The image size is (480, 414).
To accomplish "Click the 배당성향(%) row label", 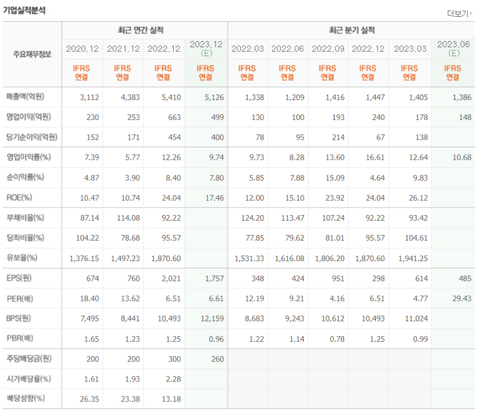I will 25,398.
